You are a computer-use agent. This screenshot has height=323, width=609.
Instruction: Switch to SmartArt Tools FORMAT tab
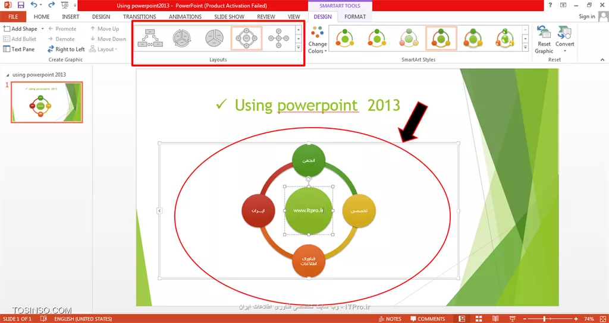[x=355, y=17]
